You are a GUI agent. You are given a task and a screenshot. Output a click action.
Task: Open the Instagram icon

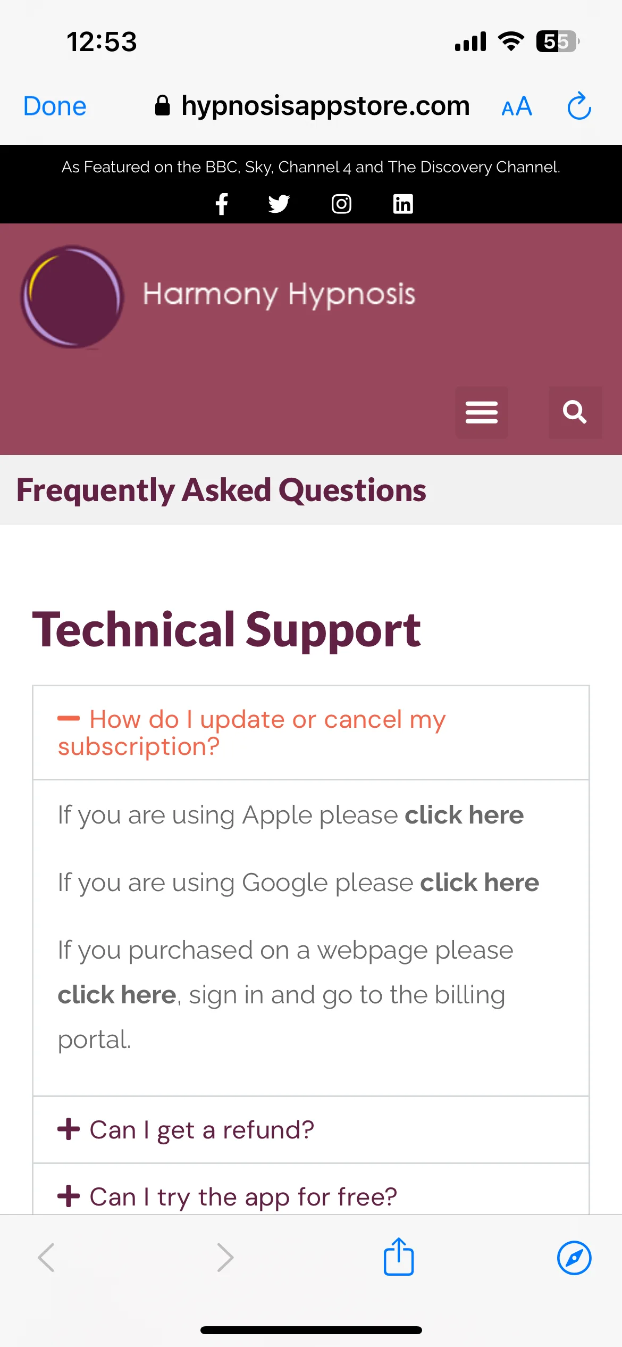(x=341, y=204)
